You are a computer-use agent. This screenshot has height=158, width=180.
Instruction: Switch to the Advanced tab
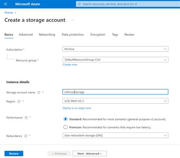tap(25, 35)
